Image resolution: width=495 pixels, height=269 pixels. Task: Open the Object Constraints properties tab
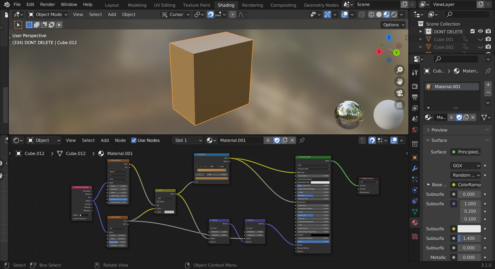[415, 201]
